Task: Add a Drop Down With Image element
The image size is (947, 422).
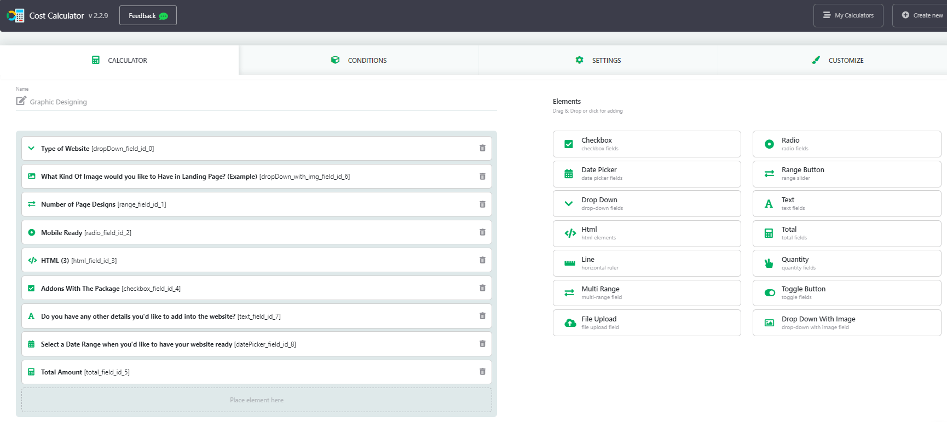Action: (846, 323)
